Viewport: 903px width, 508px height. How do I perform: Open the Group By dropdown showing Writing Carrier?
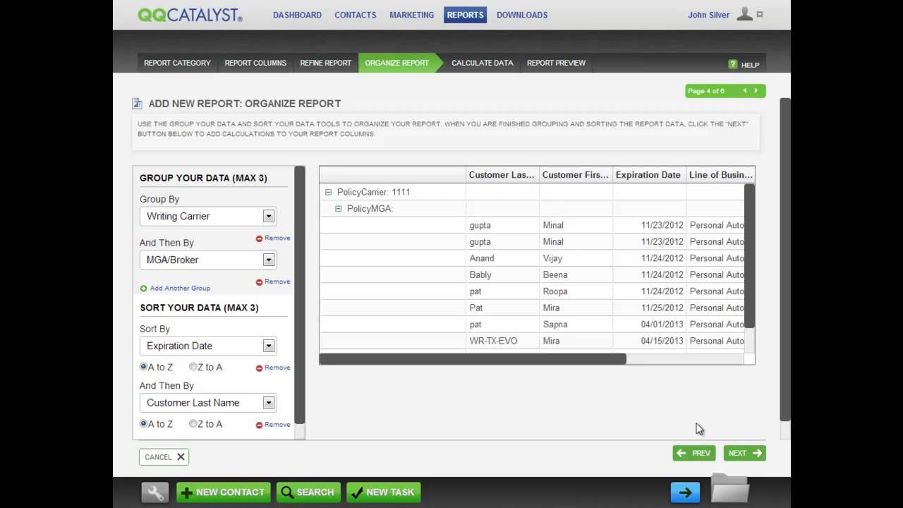[208, 217]
